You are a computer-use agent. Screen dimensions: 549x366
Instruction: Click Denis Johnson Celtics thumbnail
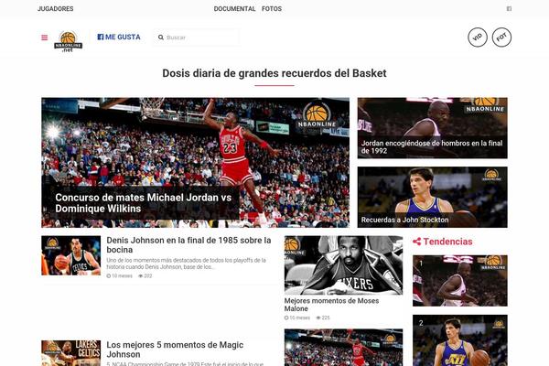point(71,255)
